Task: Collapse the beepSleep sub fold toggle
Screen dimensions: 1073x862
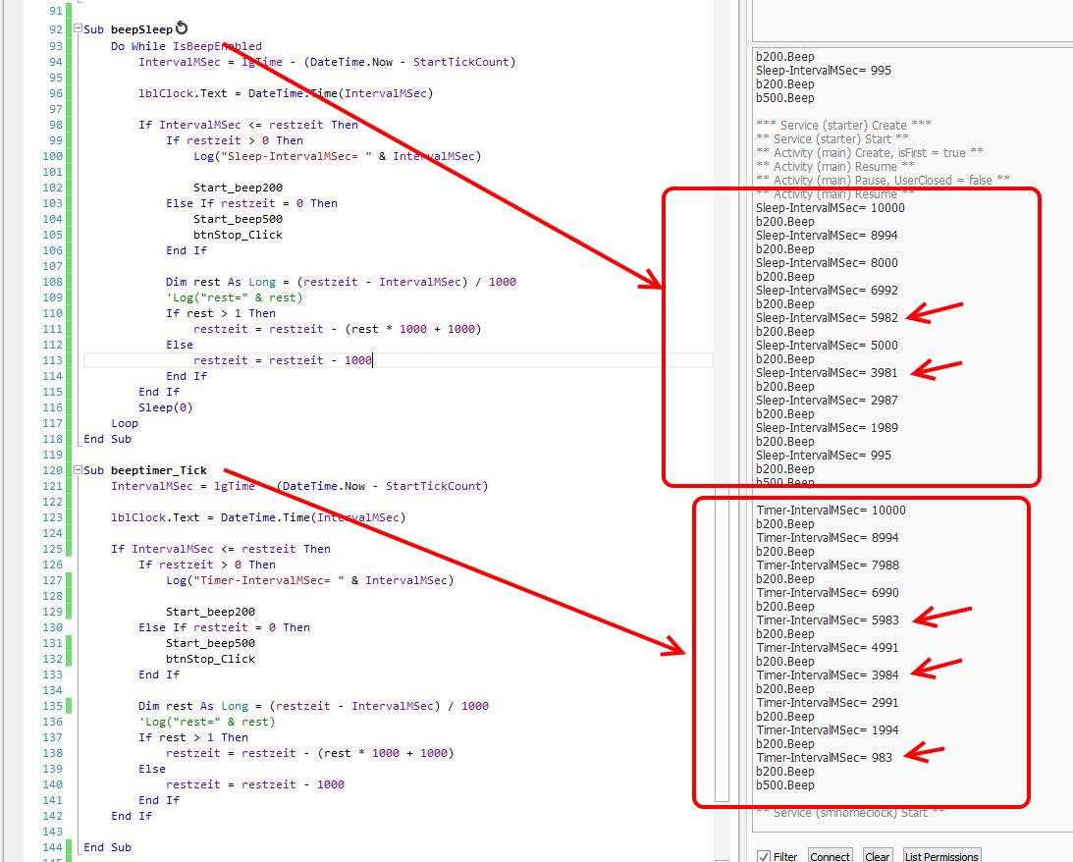Action: 78,28
